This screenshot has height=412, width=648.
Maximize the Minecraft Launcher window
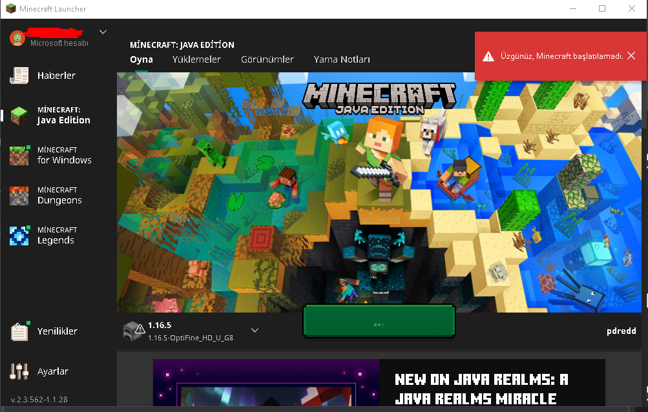click(602, 8)
